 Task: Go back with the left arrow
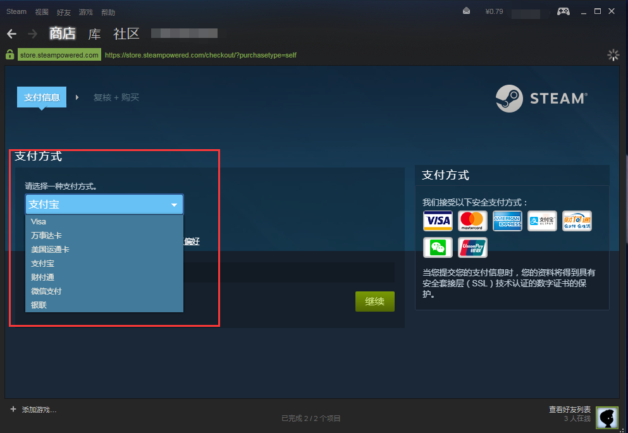[x=11, y=34]
